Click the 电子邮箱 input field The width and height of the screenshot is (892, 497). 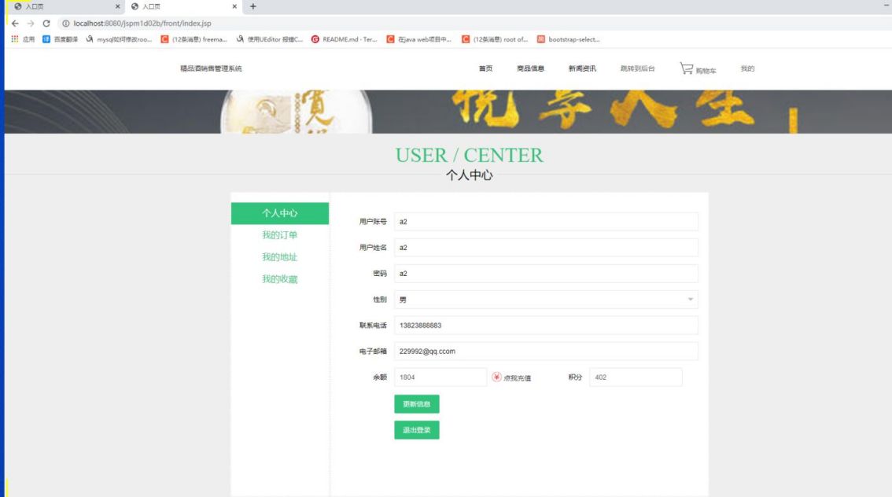[546, 352]
